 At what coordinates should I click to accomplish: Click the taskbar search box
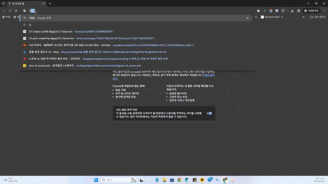(x=119, y=180)
